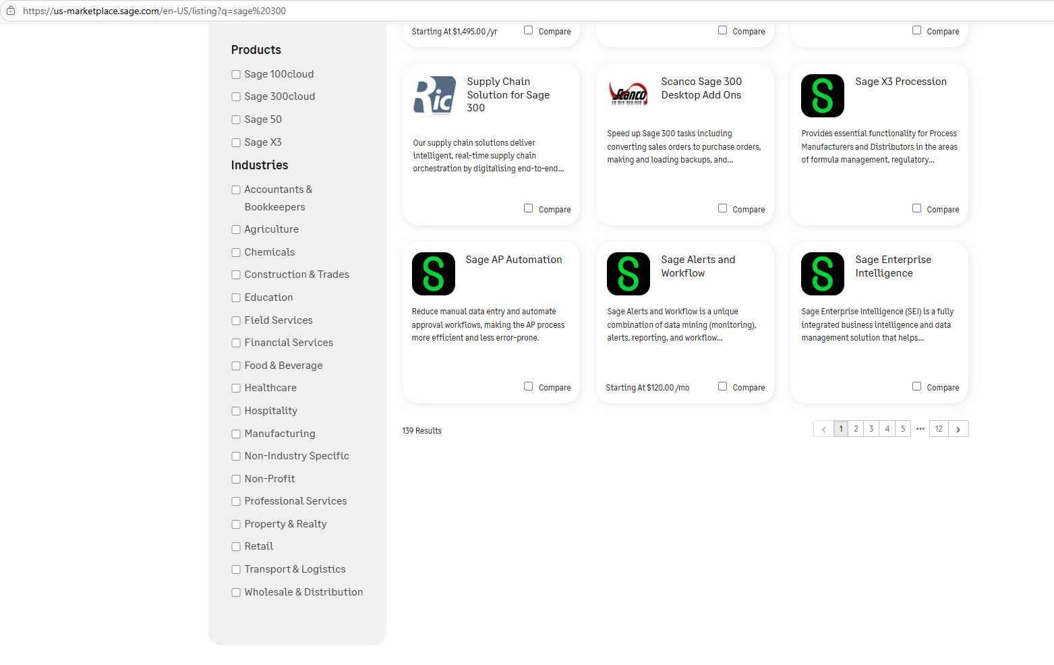Image resolution: width=1054 pixels, height=665 pixels.
Task: Enable Construction & Trades filter
Action: point(236,275)
